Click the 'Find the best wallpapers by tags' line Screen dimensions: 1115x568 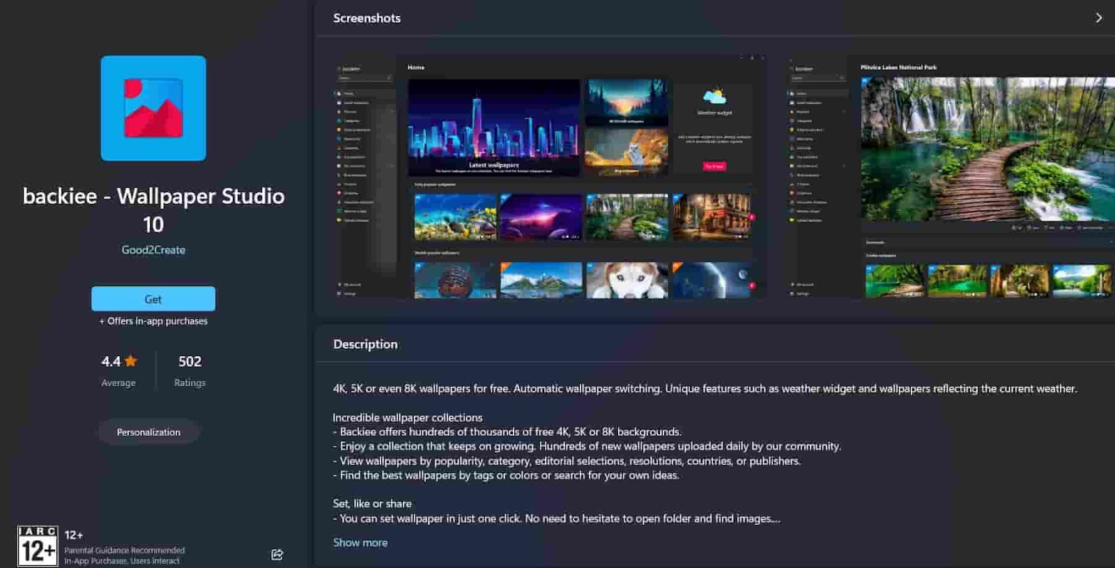point(506,475)
